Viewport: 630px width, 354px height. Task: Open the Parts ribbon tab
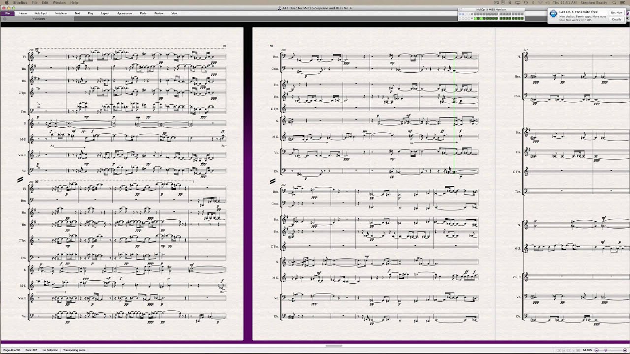143,13
